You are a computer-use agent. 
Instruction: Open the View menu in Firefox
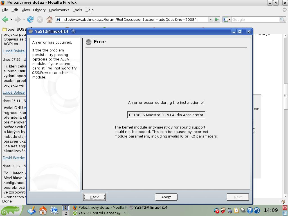pyautogui.click(x=26, y=10)
